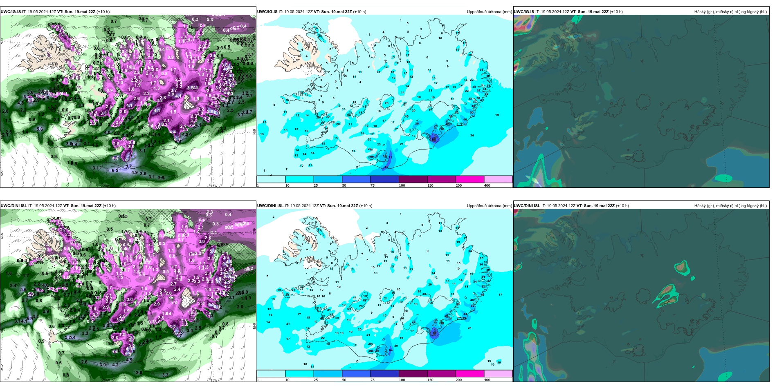The height and width of the screenshot is (388, 777).
Task: Click the 15W longitude label on DINI ISL wind map
Action: (x=214, y=380)
